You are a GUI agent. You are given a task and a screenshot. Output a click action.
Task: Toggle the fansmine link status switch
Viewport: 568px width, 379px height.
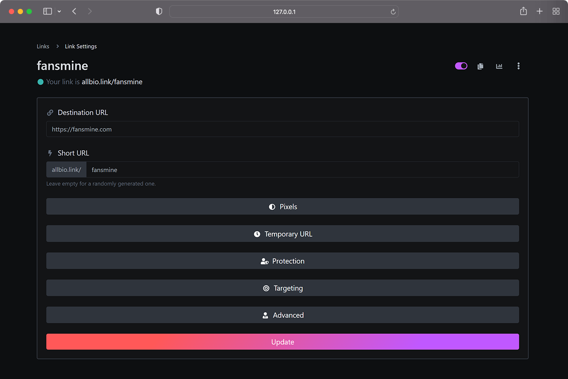click(461, 66)
